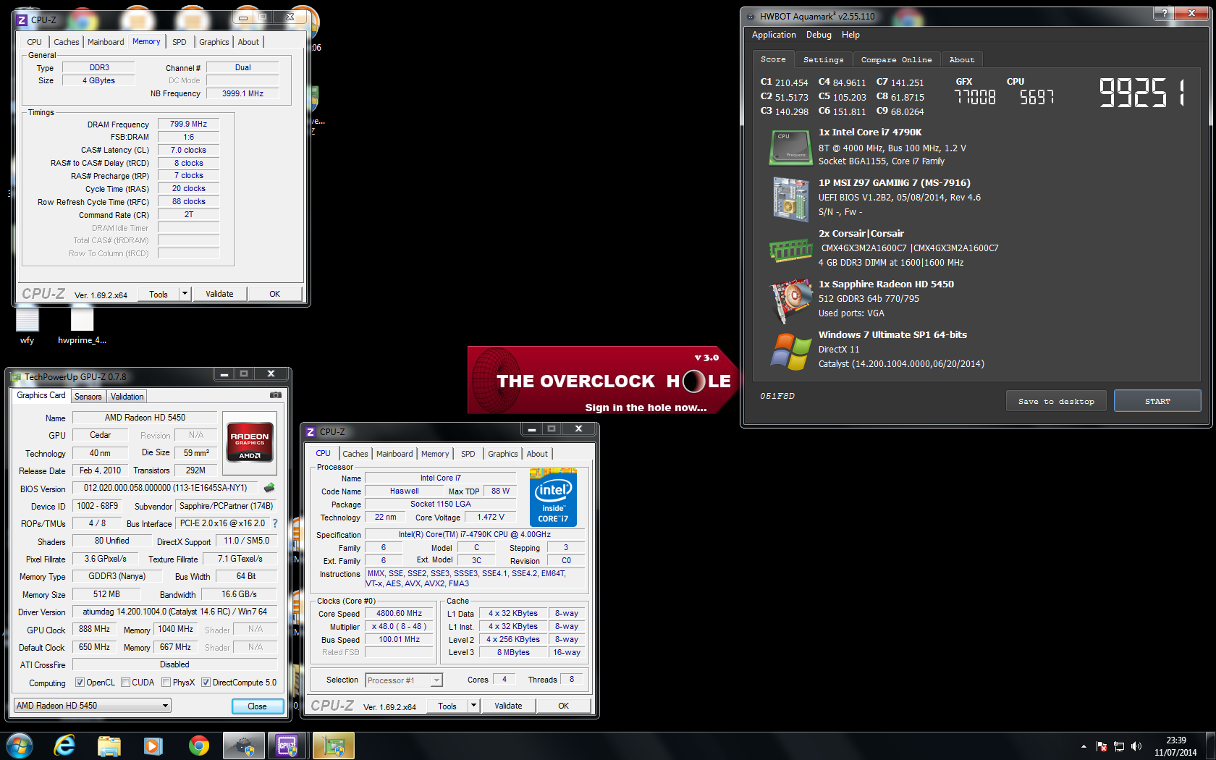Open the Windows Start menu orb
This screenshot has width=1216, height=760.
pos(20,746)
